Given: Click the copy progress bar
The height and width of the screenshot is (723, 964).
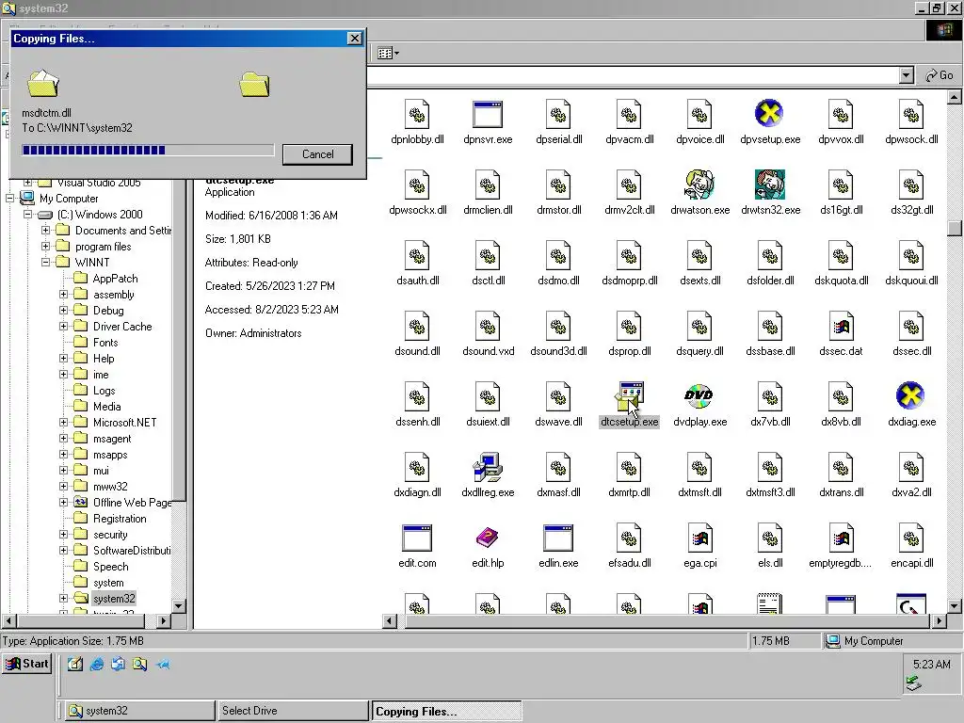Looking at the screenshot, I should [x=148, y=150].
